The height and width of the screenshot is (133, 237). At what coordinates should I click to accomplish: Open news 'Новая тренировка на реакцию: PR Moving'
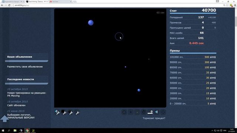tap(27, 94)
